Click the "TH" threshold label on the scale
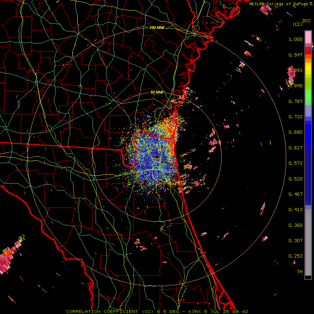The height and width of the screenshot is (314, 314). coord(300,272)
